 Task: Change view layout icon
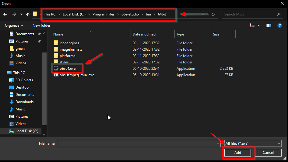(x=252, y=25)
